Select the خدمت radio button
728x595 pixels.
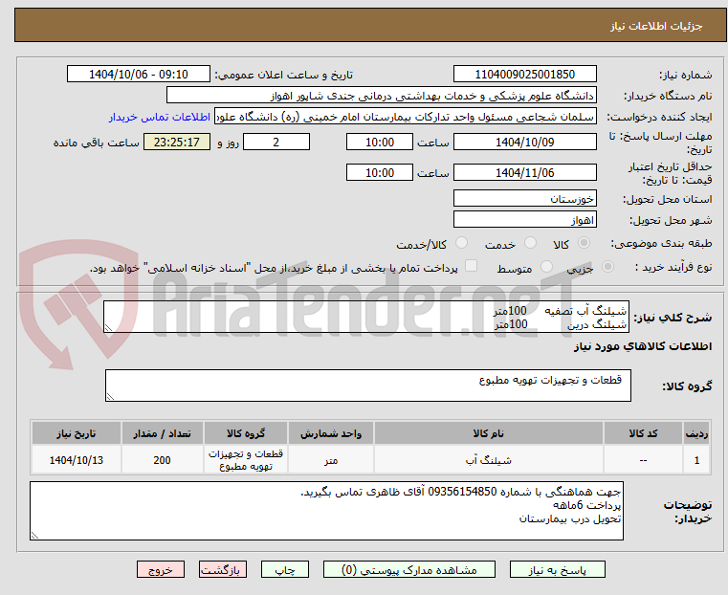click(530, 243)
